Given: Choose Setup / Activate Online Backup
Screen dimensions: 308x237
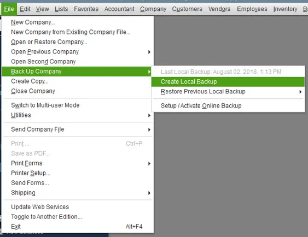Looking at the screenshot, I should [x=228, y=105].
